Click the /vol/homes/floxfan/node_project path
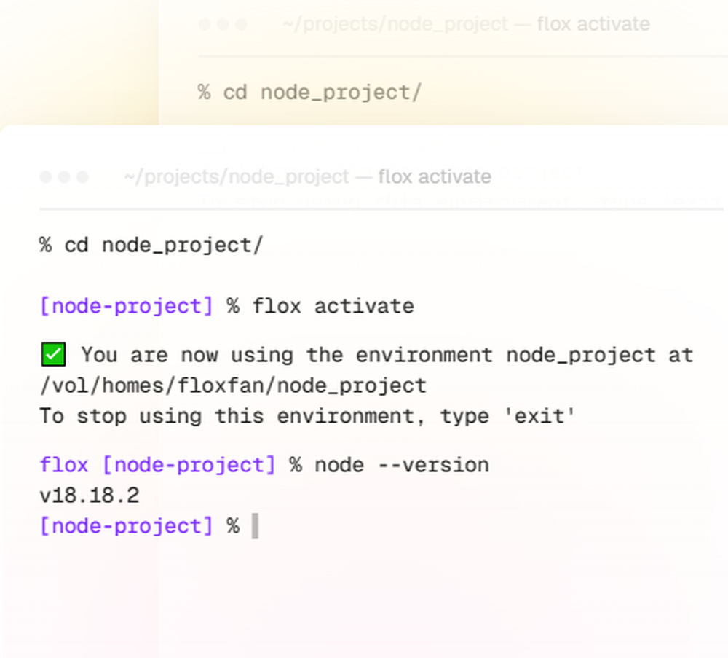 click(x=233, y=385)
